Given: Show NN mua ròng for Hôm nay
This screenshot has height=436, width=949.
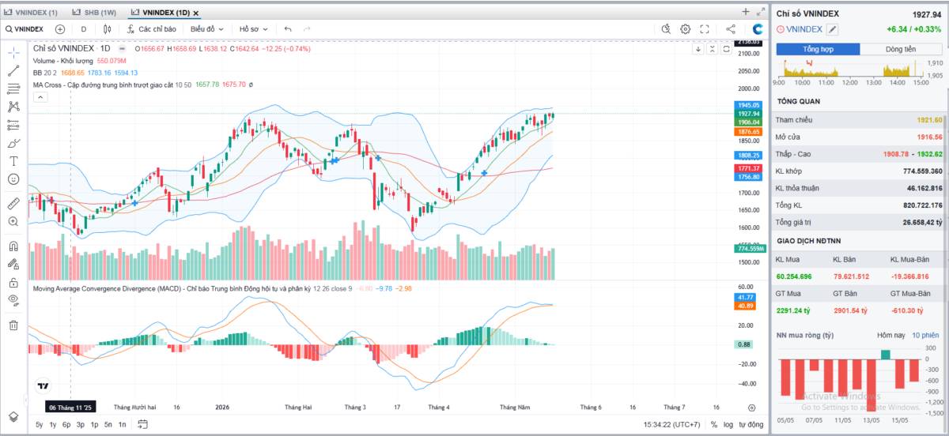Looking at the screenshot, I should click(891, 336).
